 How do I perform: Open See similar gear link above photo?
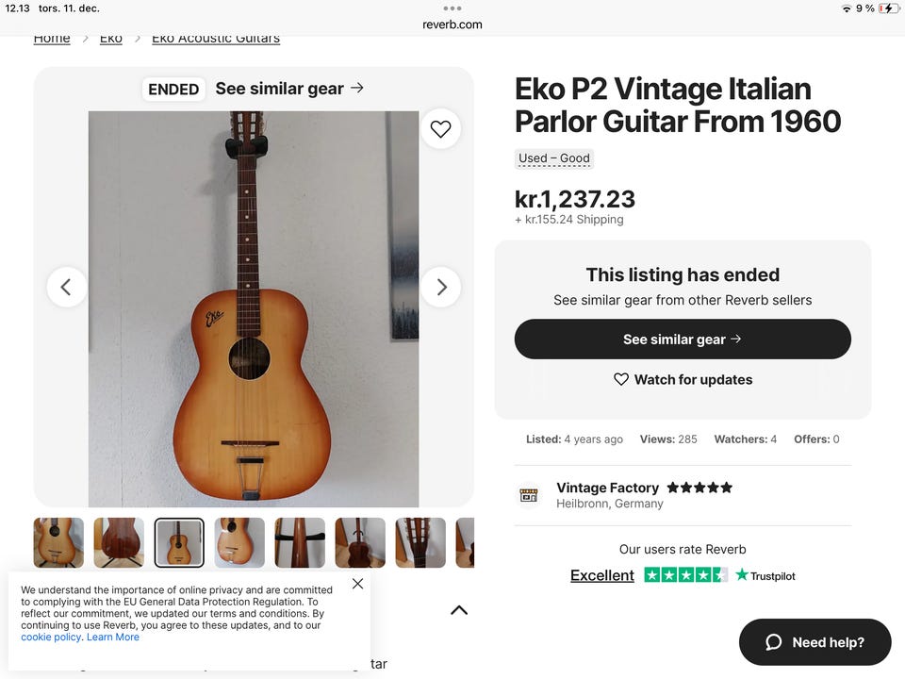[x=289, y=89]
